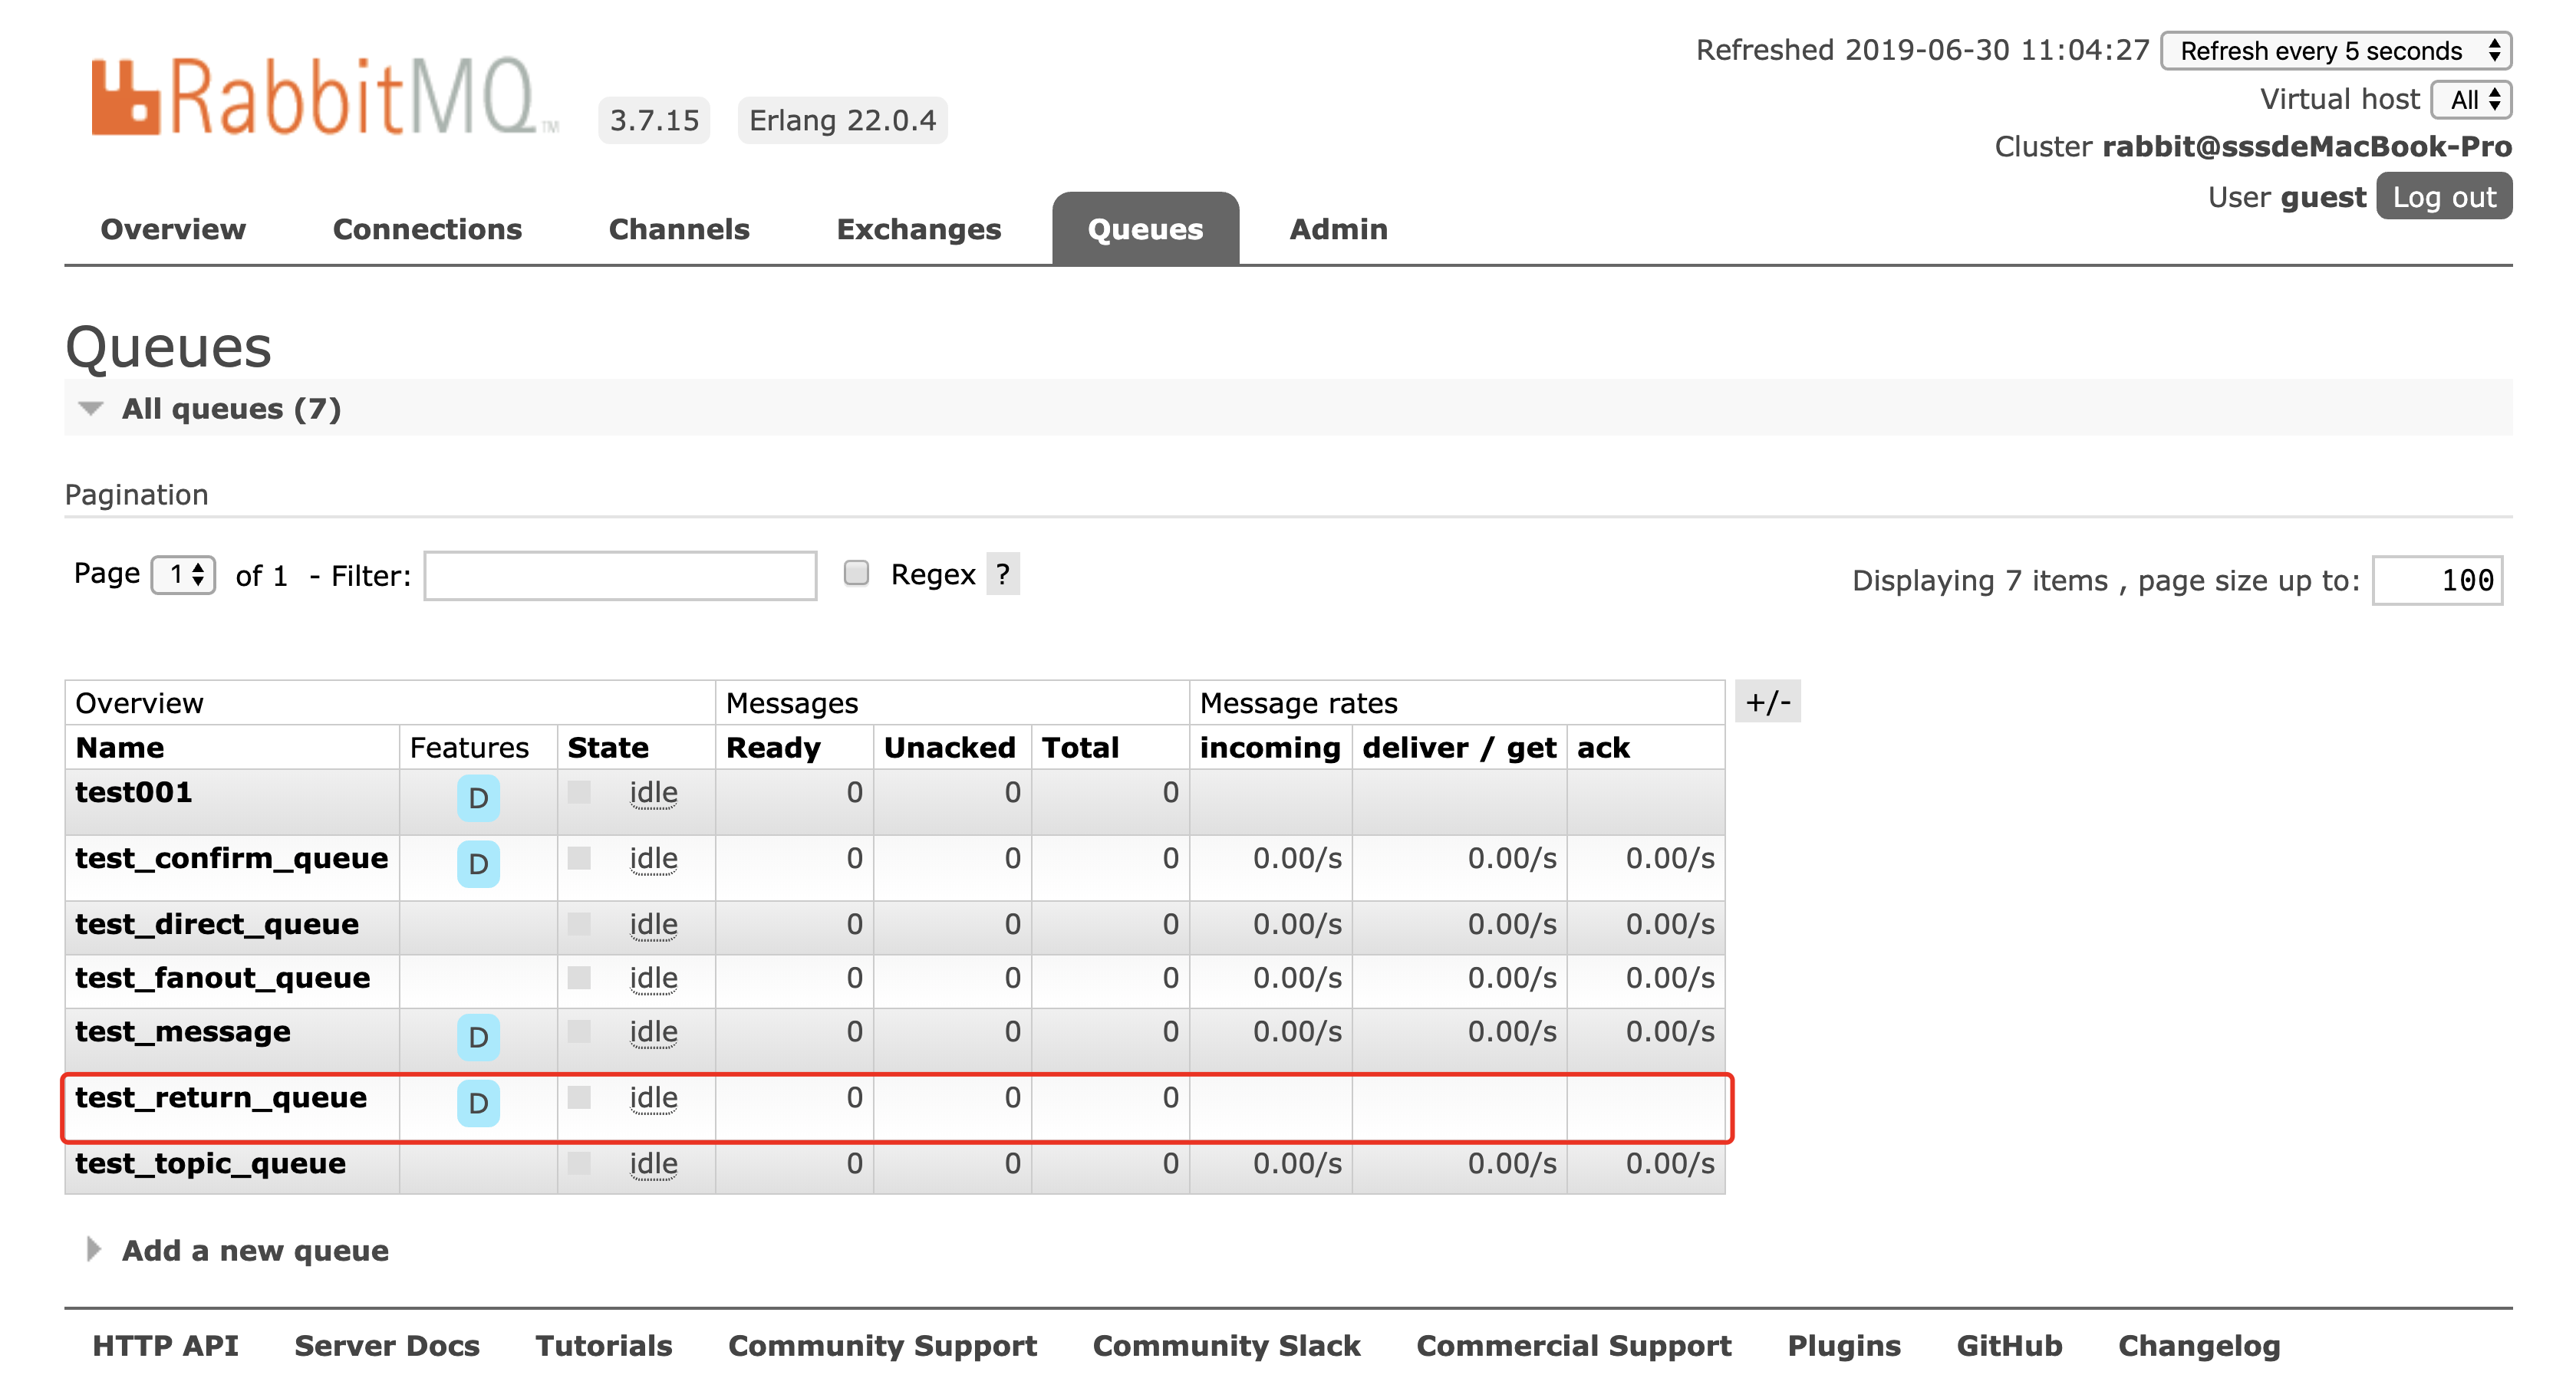This screenshot has height=1388, width=2576.
Task: Sort queues by the Ready column header
Action: point(773,748)
